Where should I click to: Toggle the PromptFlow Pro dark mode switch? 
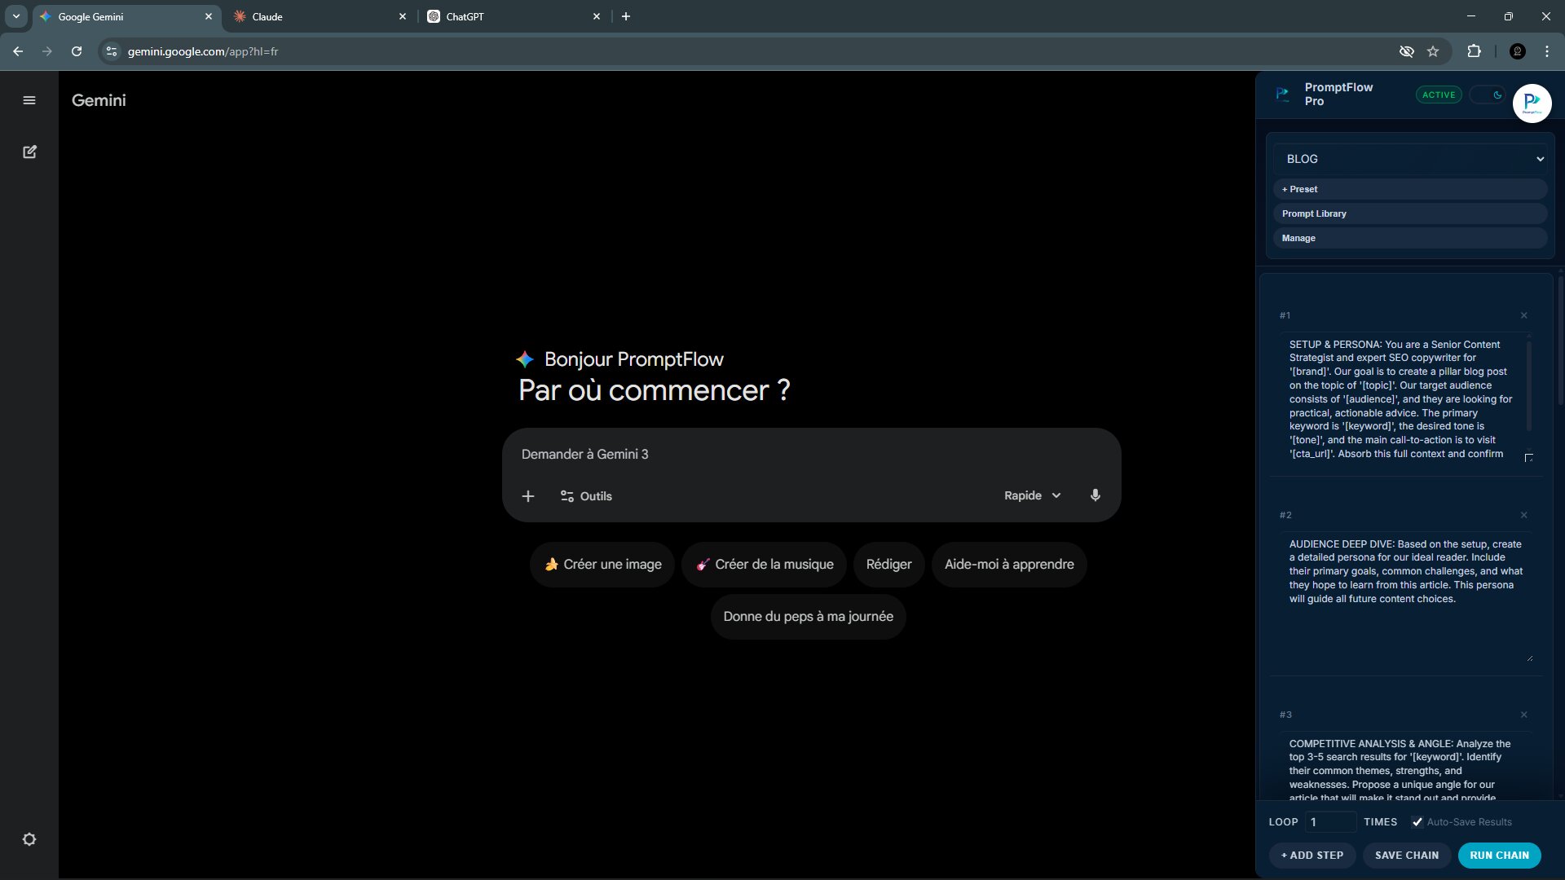[1488, 95]
